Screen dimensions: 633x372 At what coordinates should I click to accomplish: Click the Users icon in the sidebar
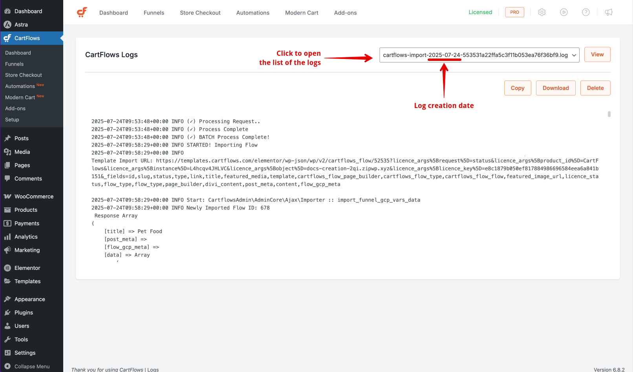[7, 326]
